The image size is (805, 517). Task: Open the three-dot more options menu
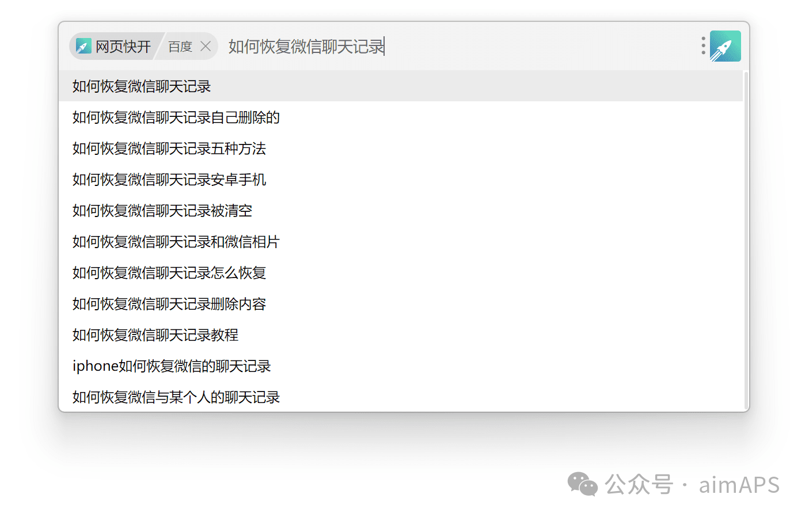pos(703,46)
